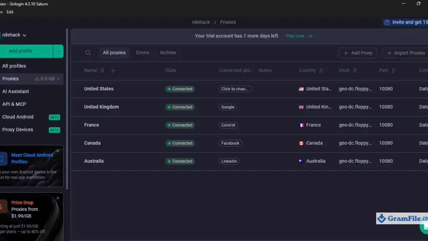Switch to the All proxies tab
Viewport: 428px width, 241px height.
[114, 53]
